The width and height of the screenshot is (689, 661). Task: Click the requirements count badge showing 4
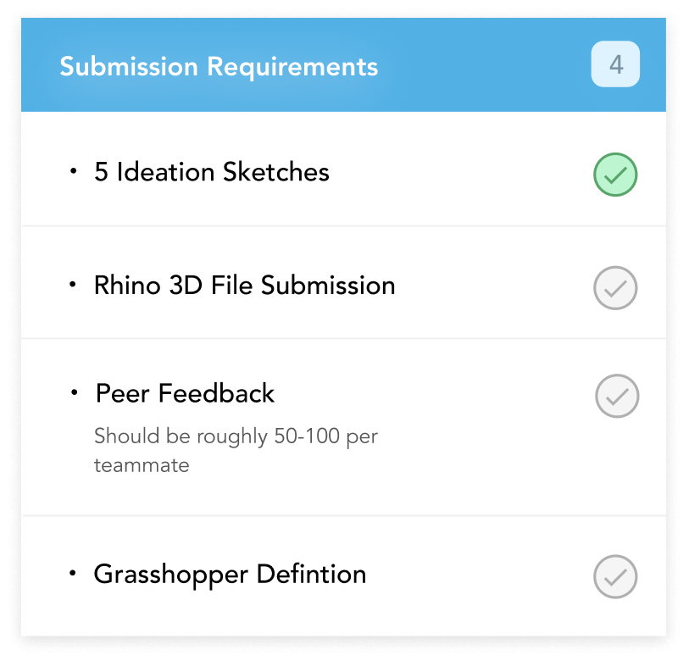(x=615, y=64)
